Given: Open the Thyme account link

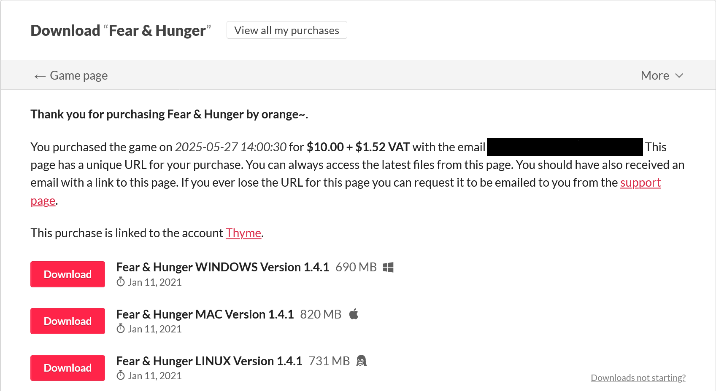Looking at the screenshot, I should point(243,233).
